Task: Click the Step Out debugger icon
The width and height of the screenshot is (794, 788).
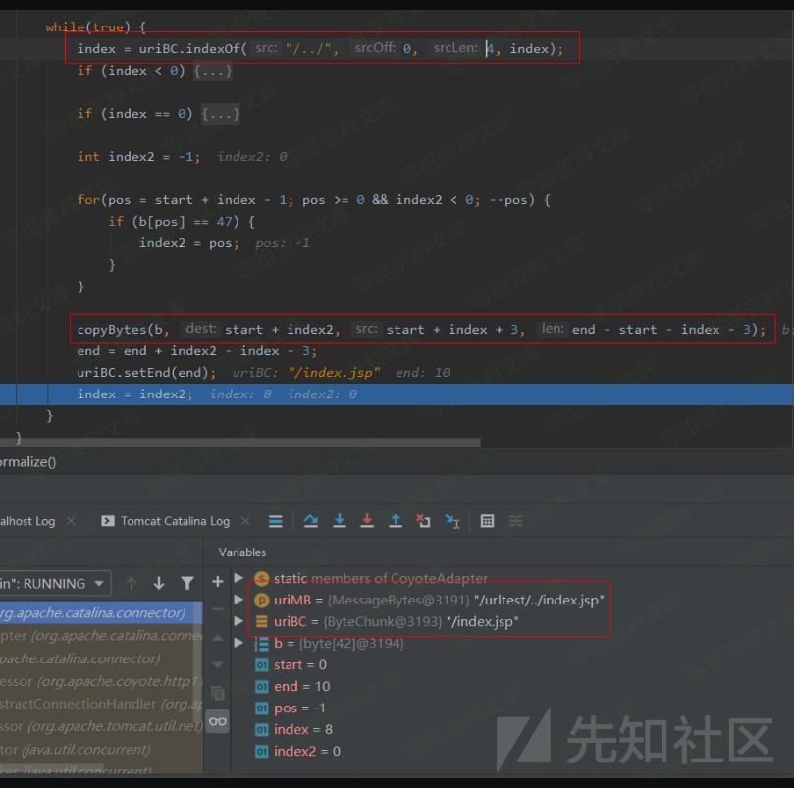Action: click(395, 521)
